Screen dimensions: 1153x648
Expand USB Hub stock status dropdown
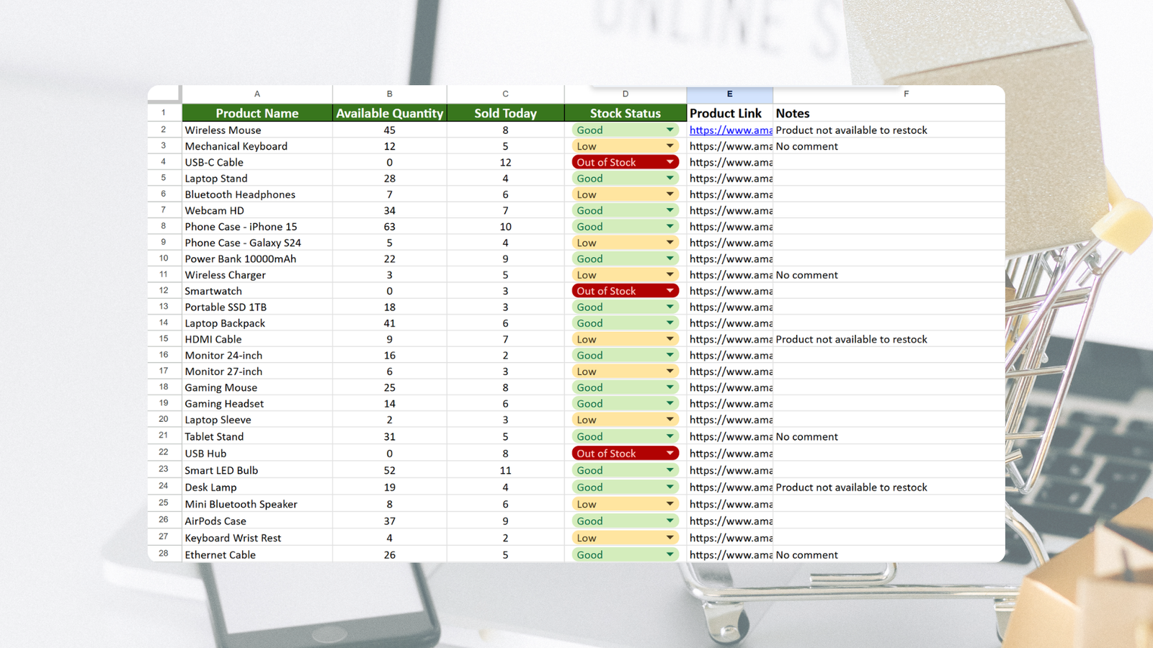click(x=669, y=454)
